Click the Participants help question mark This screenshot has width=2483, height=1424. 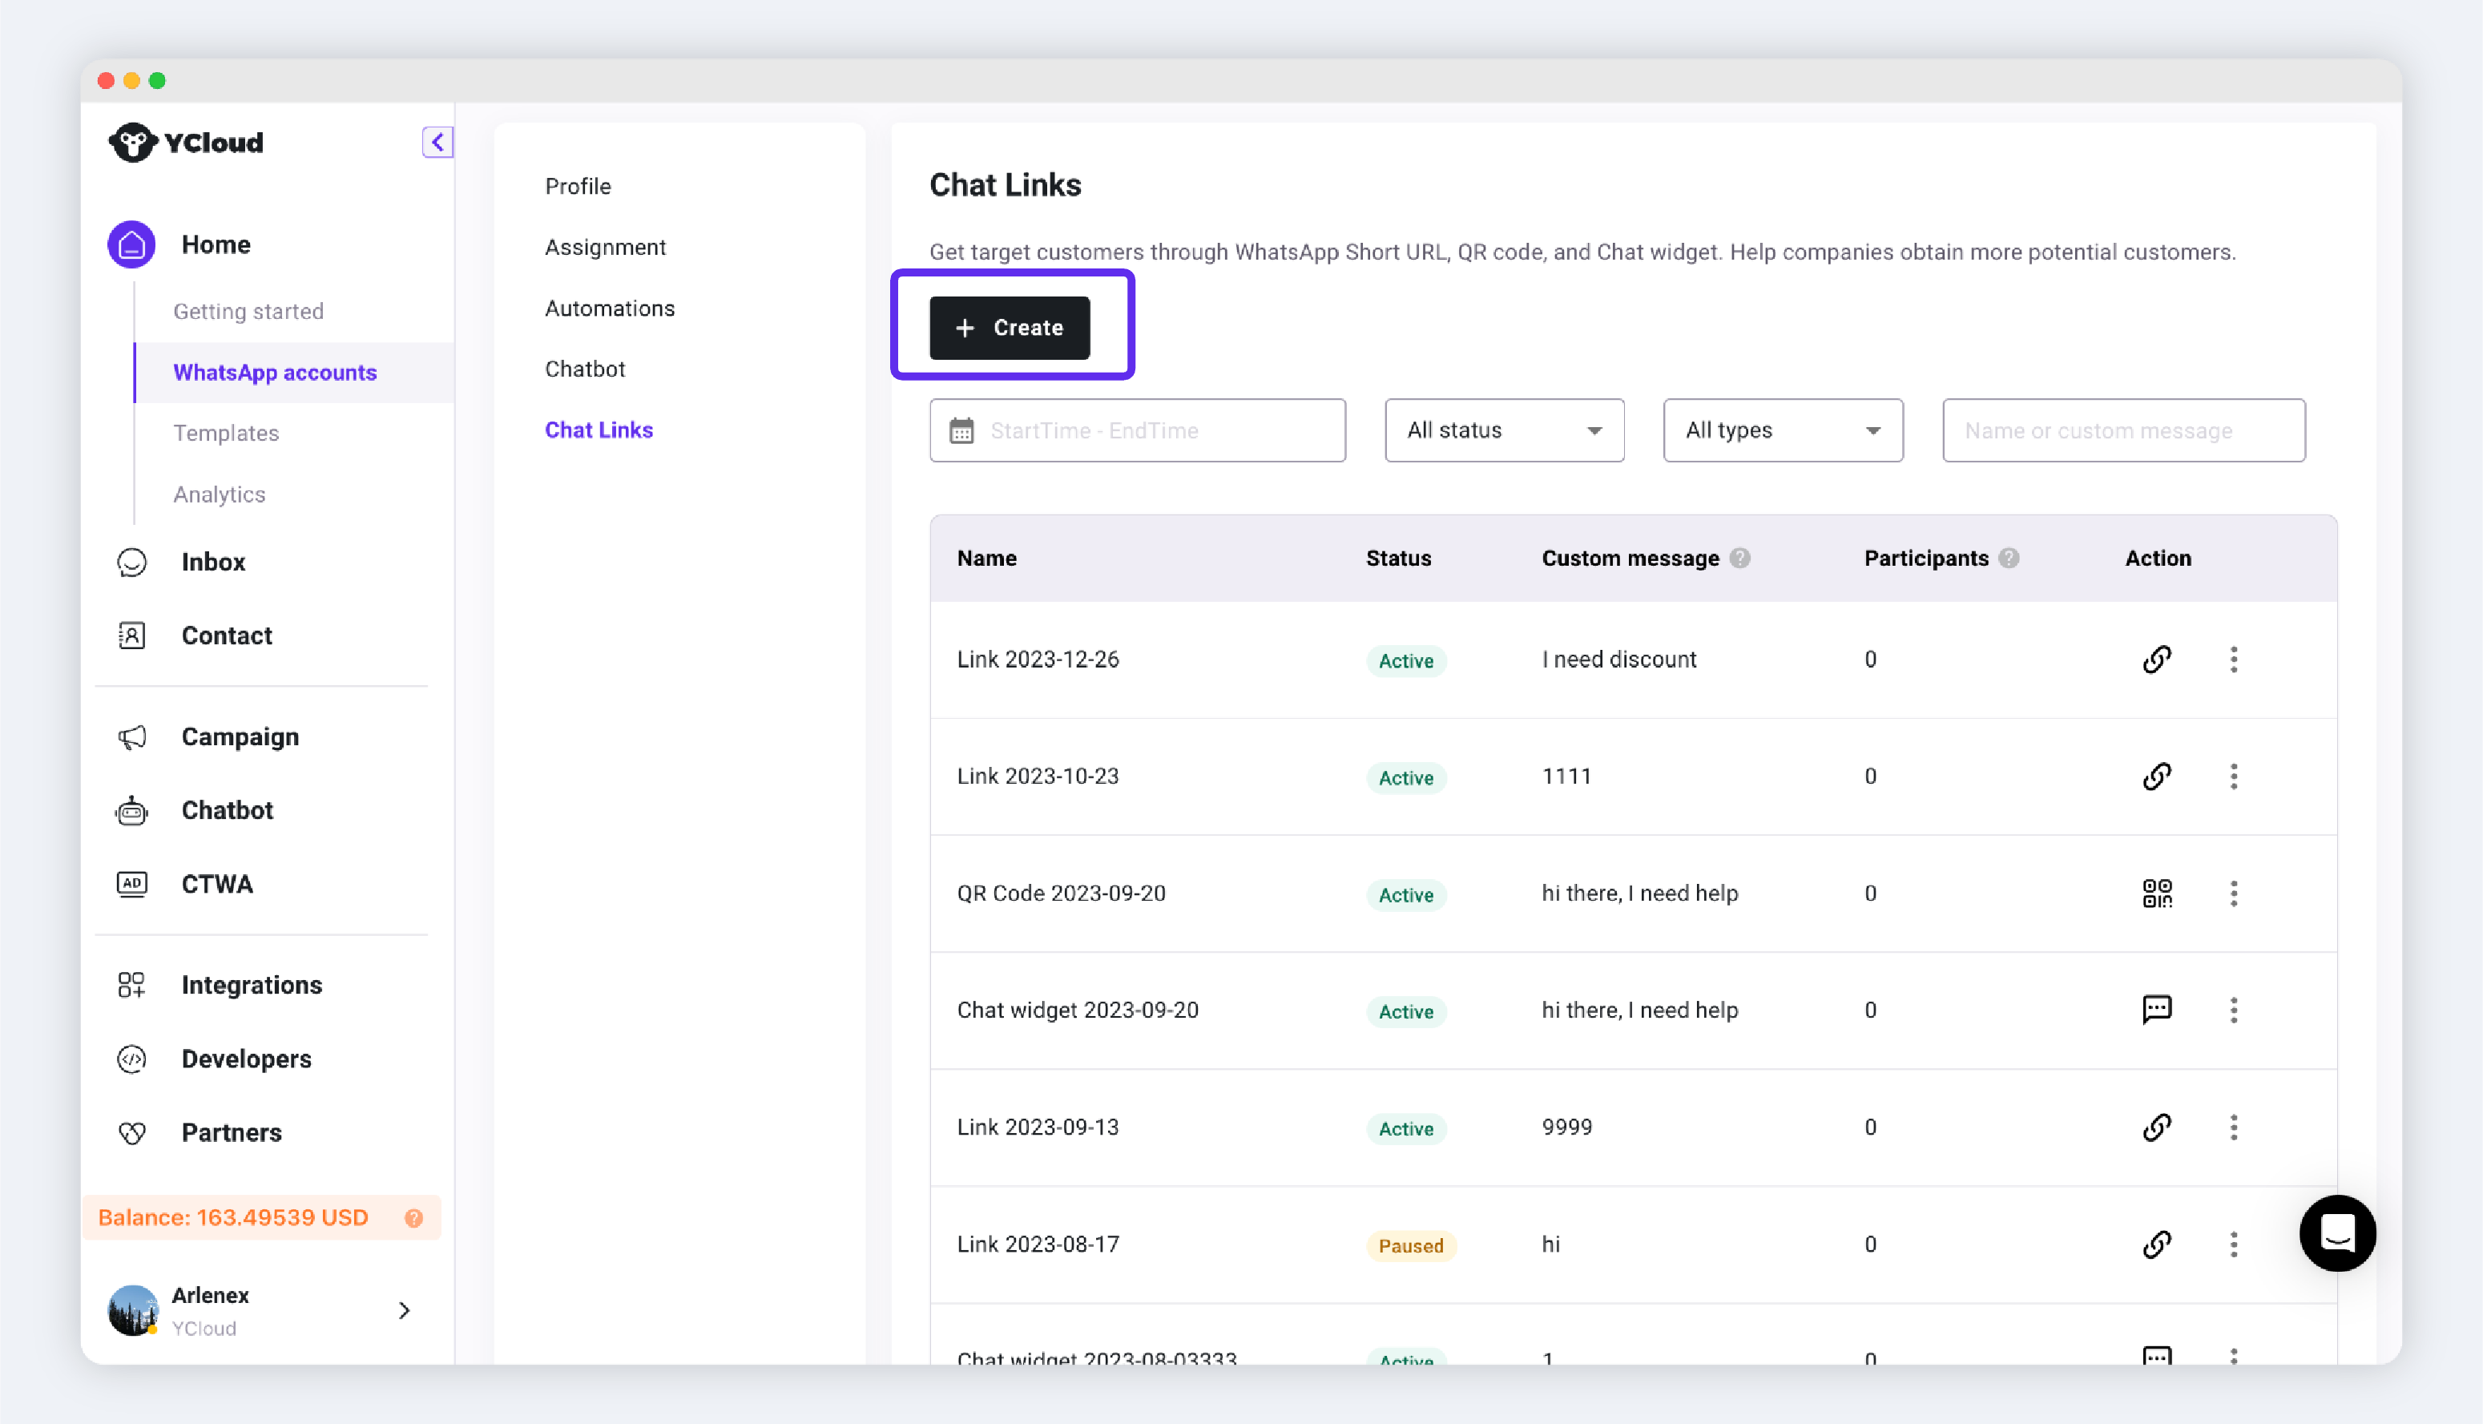[2009, 559]
